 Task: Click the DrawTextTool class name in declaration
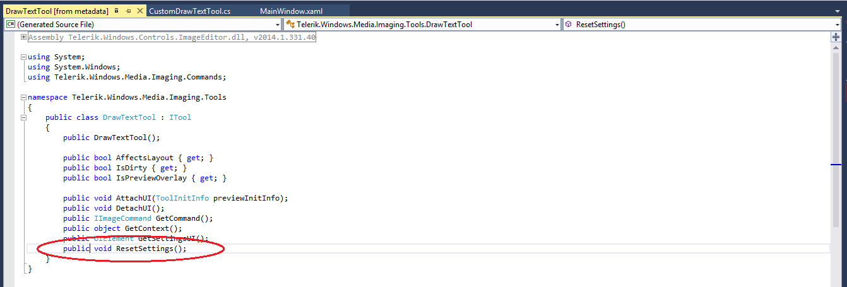coord(129,117)
